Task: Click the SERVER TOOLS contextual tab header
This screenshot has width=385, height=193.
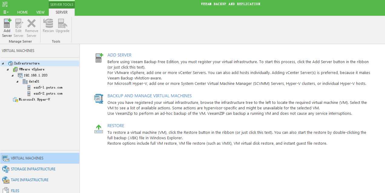Action: pyautogui.click(x=62, y=4)
